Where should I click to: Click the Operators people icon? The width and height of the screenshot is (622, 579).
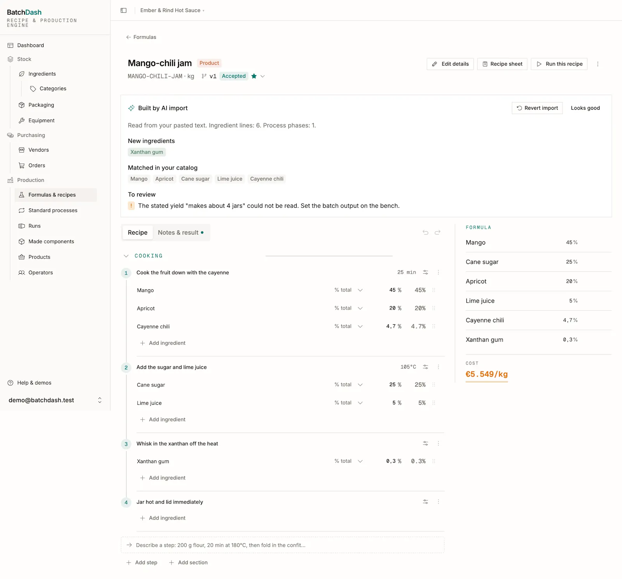(x=22, y=273)
